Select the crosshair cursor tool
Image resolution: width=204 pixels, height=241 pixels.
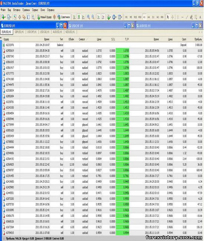click(x=172, y=17)
